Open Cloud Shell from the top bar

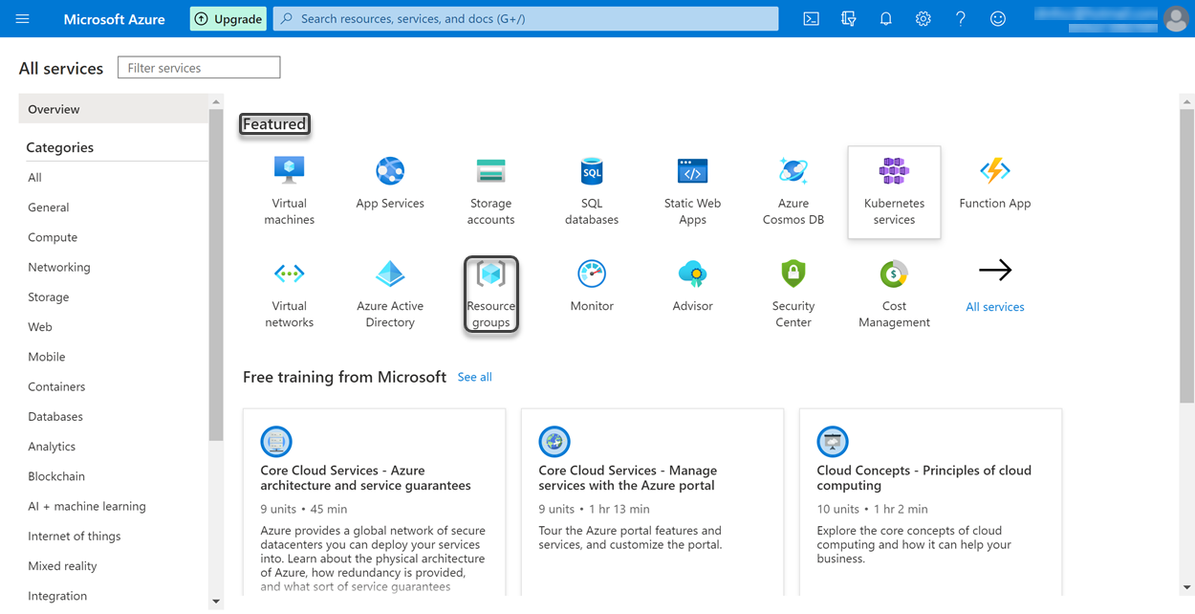coord(811,19)
